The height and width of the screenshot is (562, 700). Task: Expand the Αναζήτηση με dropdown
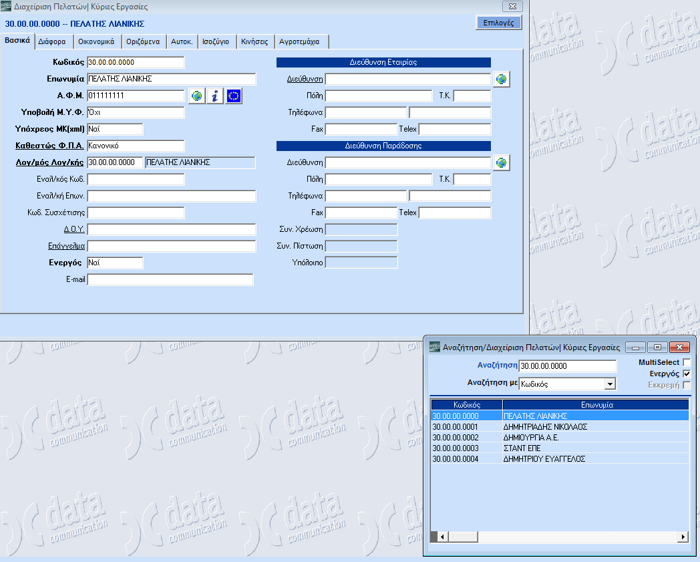610,384
